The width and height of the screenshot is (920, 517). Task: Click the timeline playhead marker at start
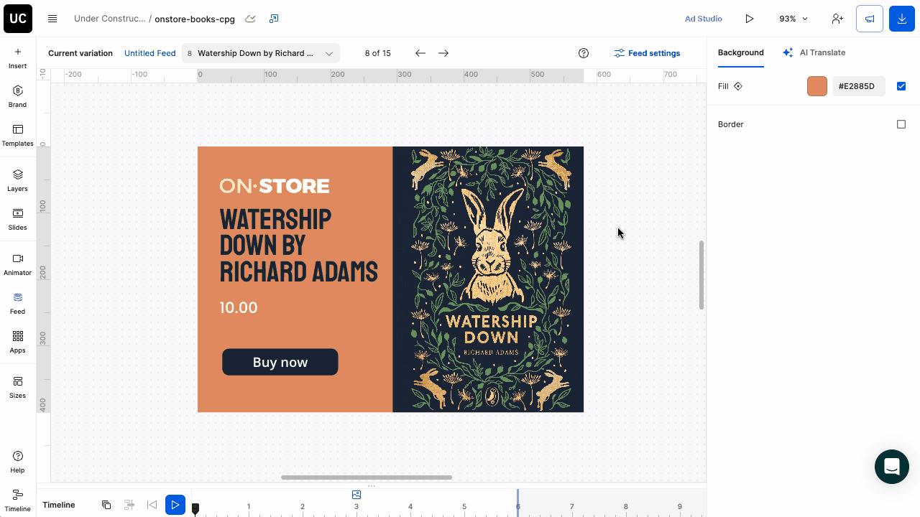point(195,508)
